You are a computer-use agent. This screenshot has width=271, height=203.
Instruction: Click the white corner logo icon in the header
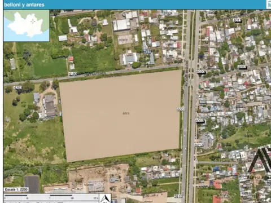269,5
